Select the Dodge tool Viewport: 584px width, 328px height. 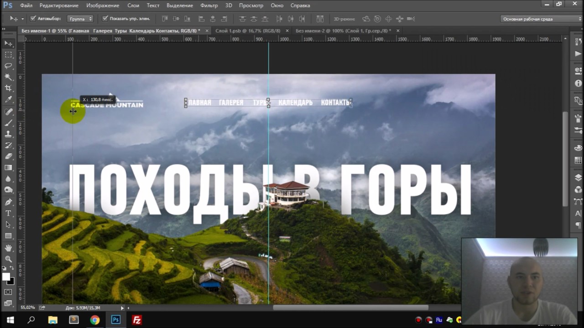tap(8, 190)
